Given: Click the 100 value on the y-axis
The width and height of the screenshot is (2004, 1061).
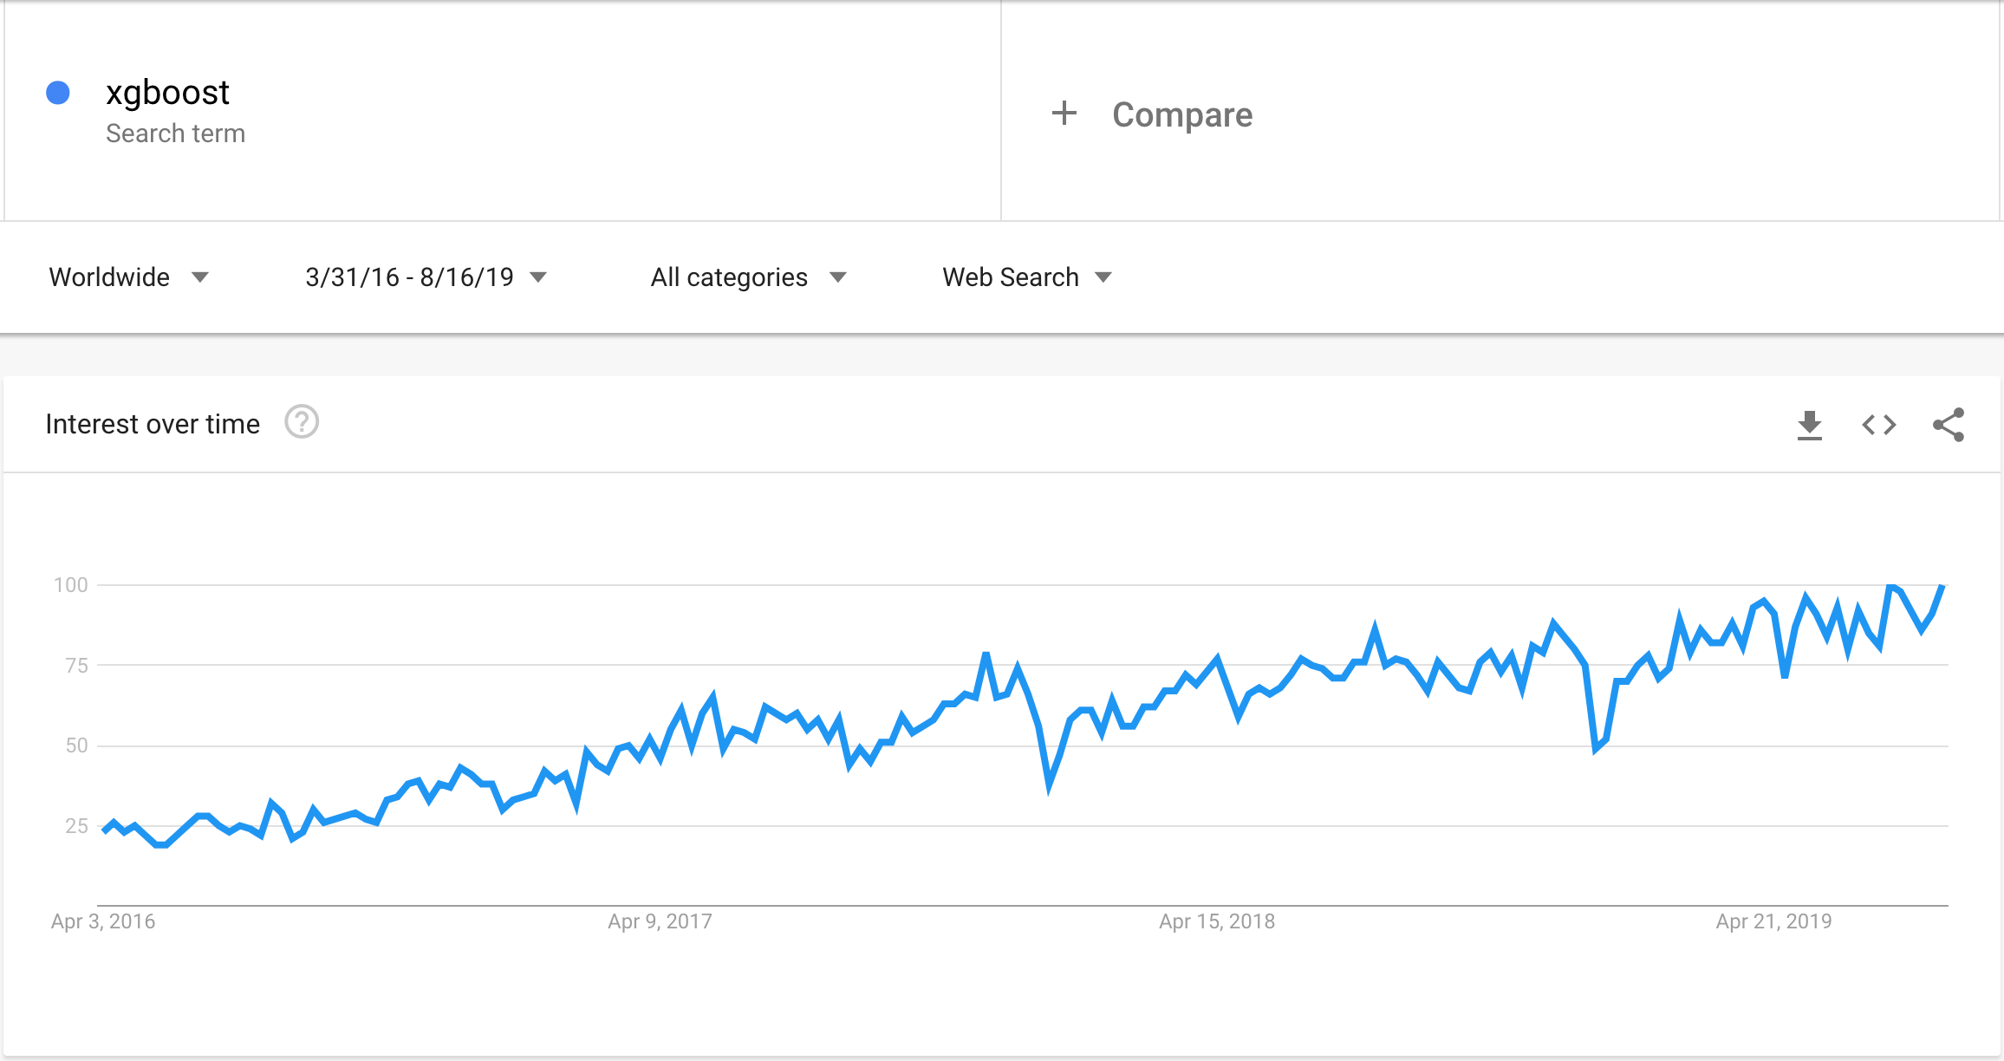Looking at the screenshot, I should tap(71, 585).
